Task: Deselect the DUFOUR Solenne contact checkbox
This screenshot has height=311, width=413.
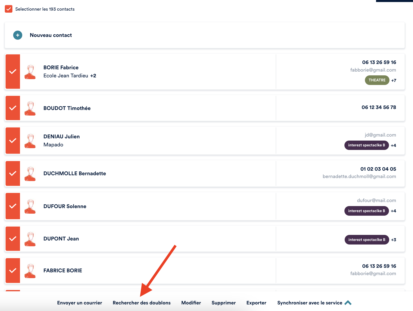Action: pyautogui.click(x=13, y=206)
